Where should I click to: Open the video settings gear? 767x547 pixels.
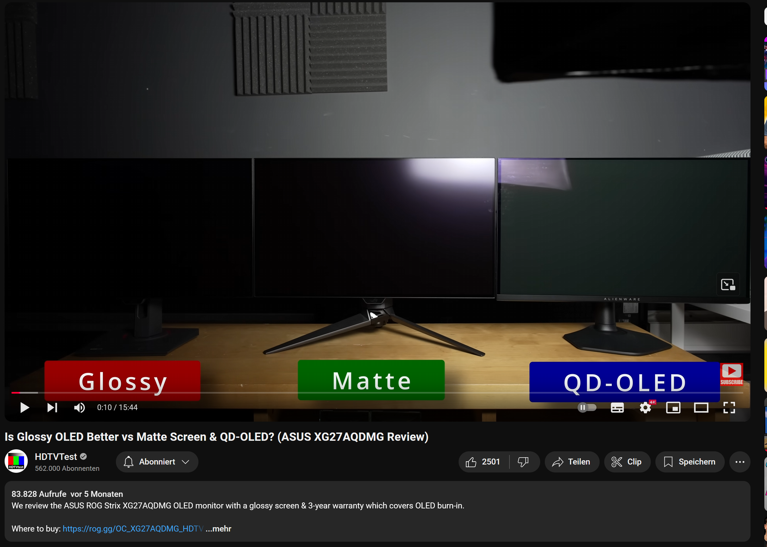tap(645, 407)
